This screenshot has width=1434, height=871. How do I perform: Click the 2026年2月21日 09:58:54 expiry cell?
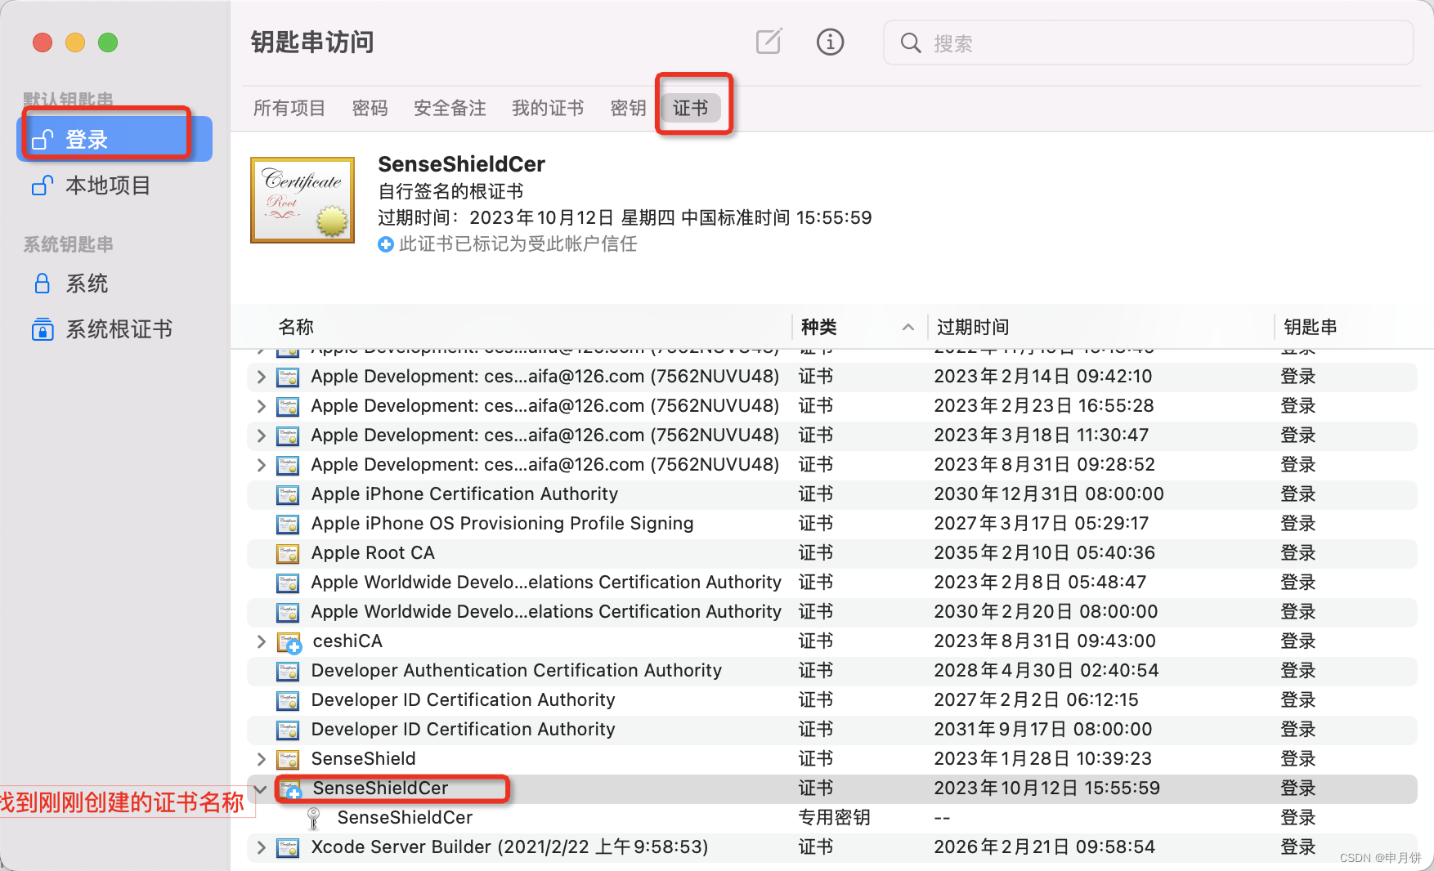pos(1044,847)
